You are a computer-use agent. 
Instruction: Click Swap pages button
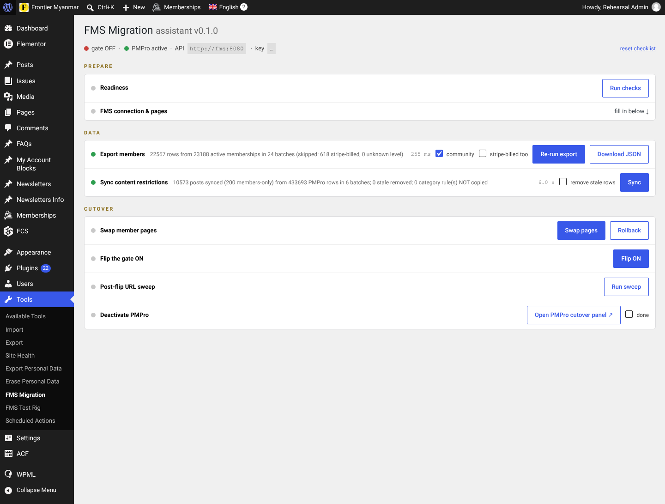coord(581,231)
